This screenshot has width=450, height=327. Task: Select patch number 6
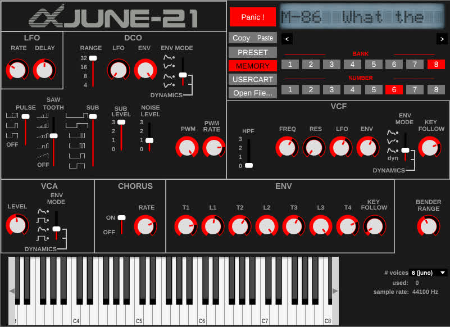click(x=394, y=89)
